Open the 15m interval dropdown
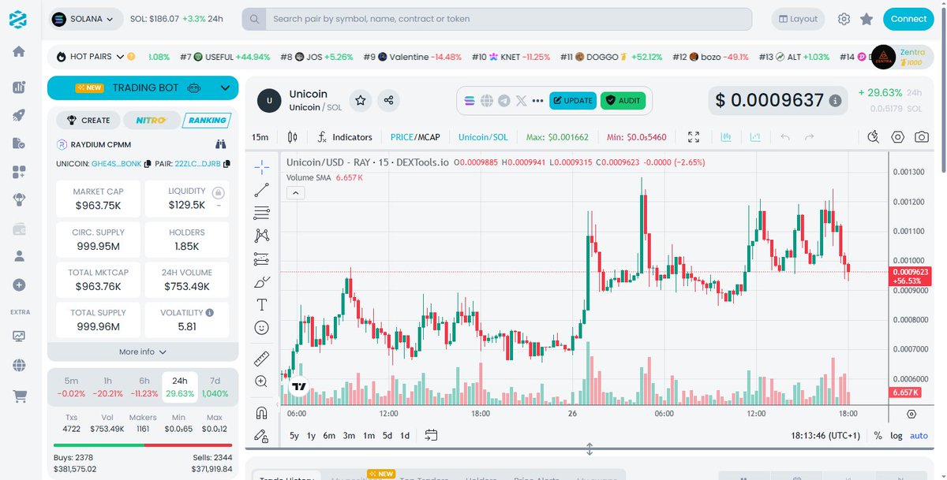The height and width of the screenshot is (480, 947). [x=260, y=137]
